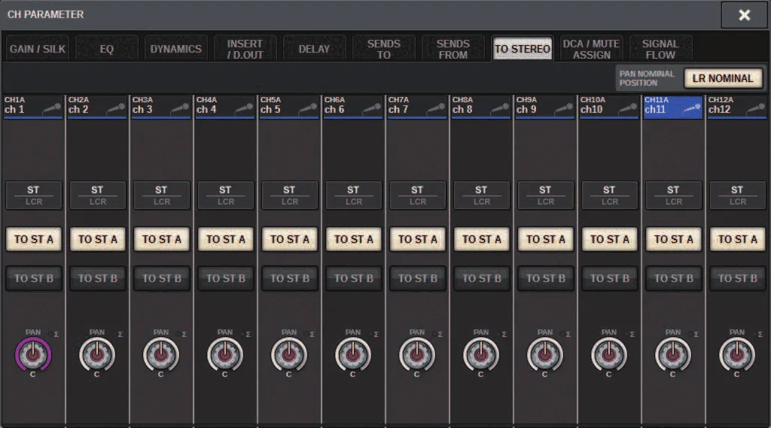Image resolution: width=771 pixels, height=428 pixels.
Task: Switch to the EQ tab
Action: click(x=107, y=49)
